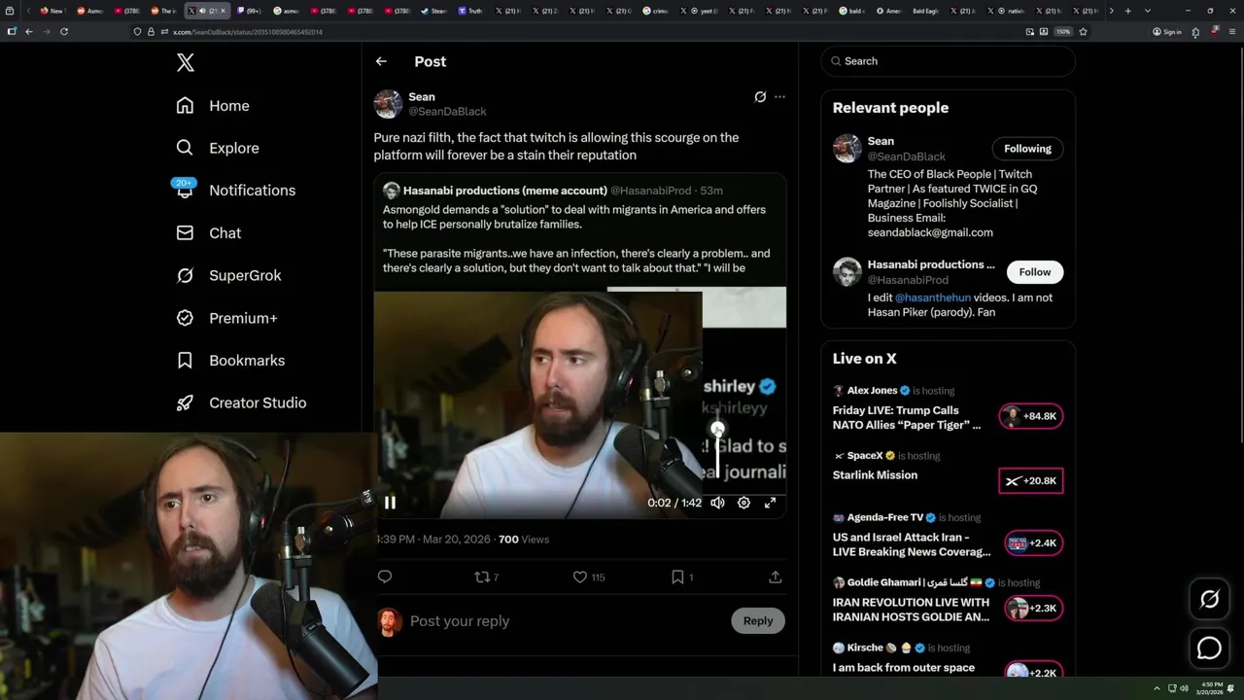Enter video fullscreen mode
Screen dimensions: 1244x700
[770, 503]
